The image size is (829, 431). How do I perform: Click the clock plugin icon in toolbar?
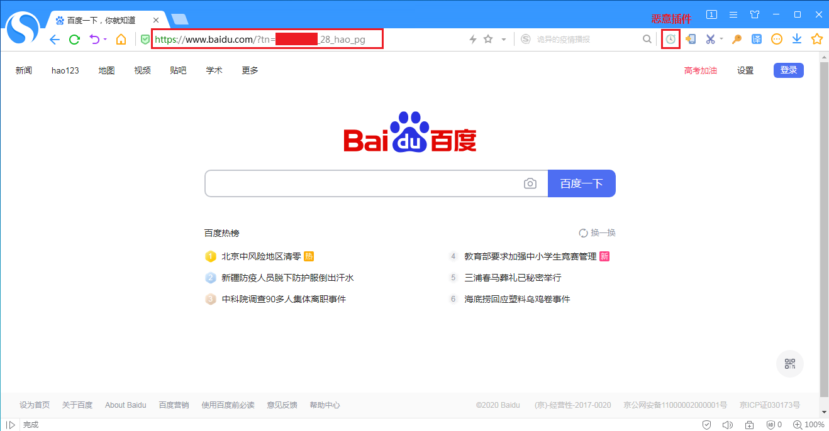pyautogui.click(x=671, y=39)
